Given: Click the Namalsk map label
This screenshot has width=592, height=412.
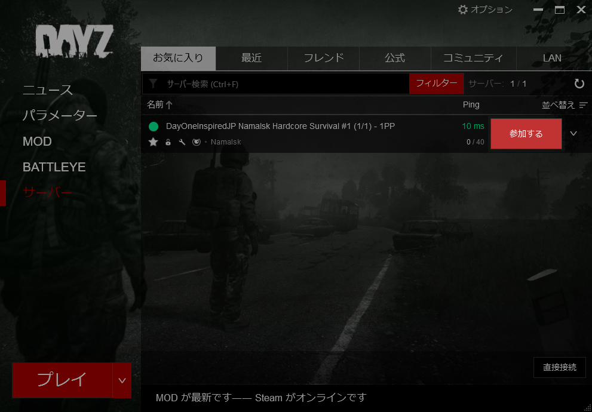Looking at the screenshot, I should point(226,142).
